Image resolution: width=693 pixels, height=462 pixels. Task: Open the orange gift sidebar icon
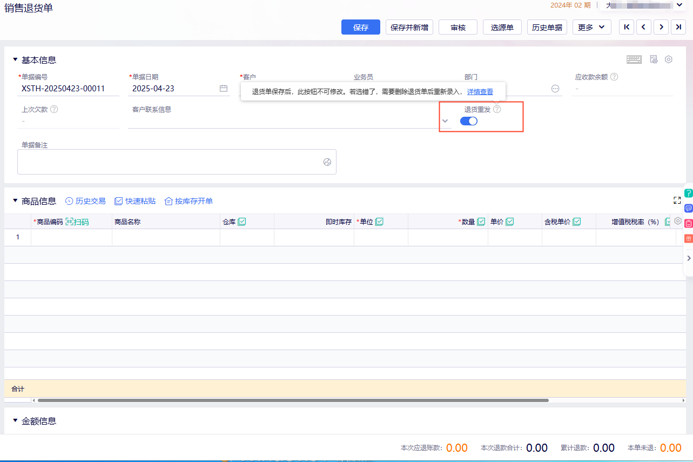click(689, 238)
